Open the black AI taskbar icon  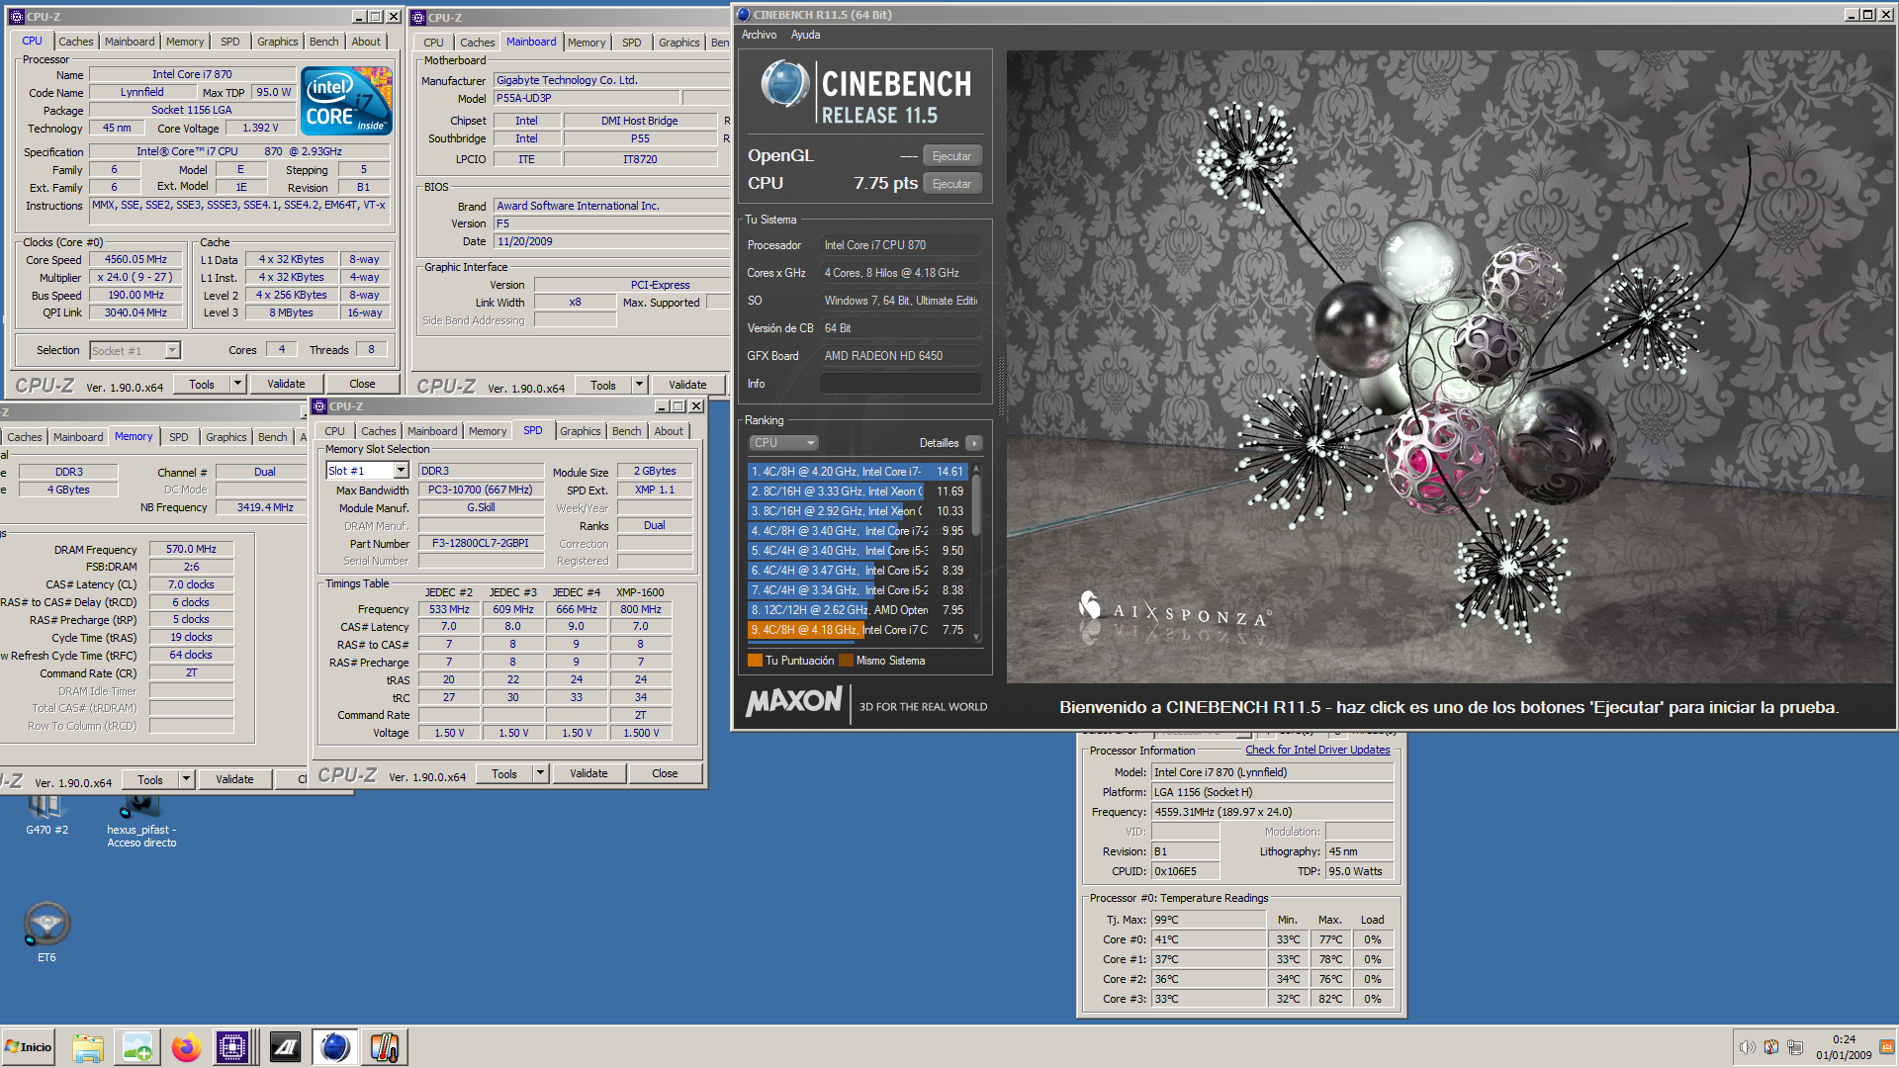click(286, 1047)
